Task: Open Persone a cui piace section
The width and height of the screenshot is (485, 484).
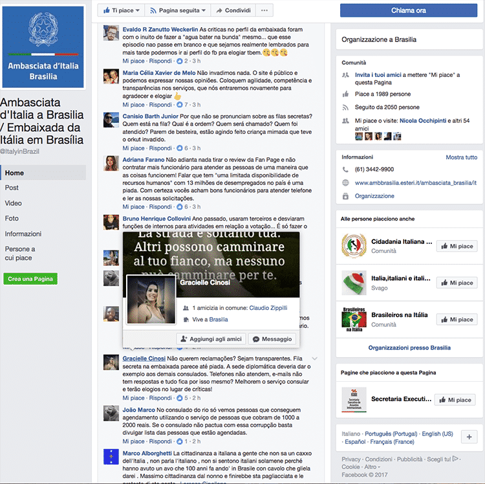Action: (20, 254)
